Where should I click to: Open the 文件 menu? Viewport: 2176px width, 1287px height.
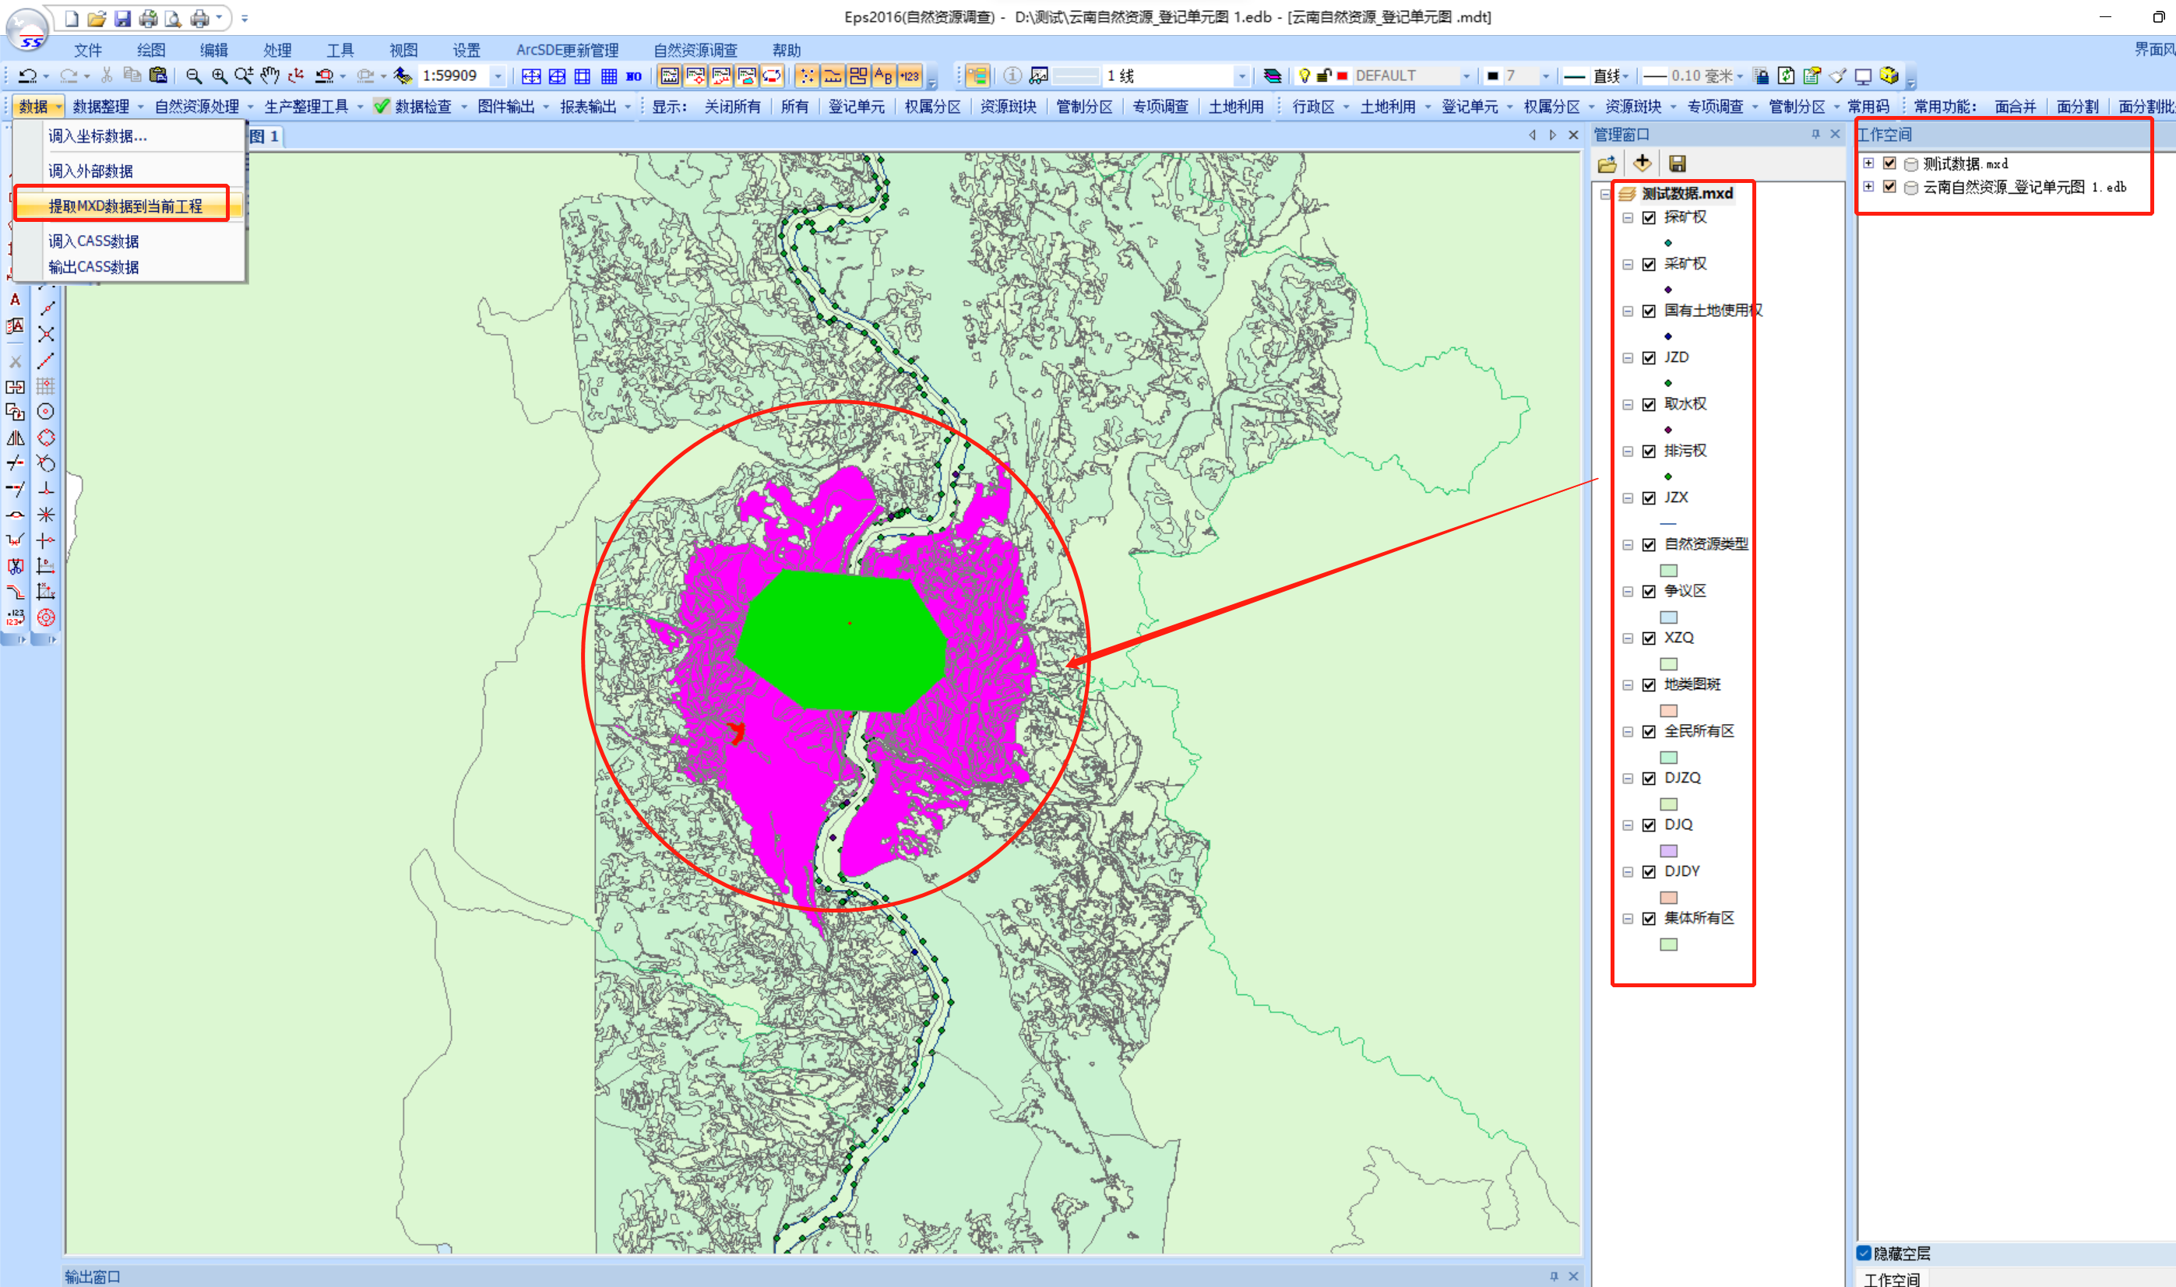(87, 51)
